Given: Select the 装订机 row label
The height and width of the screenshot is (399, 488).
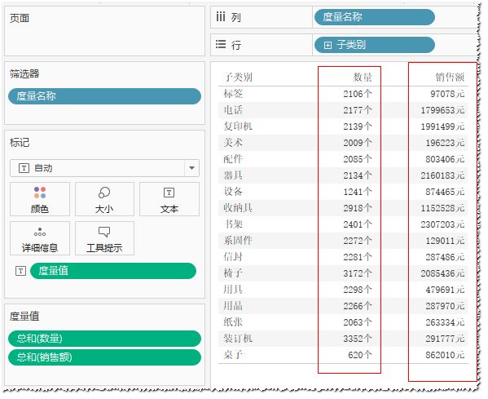Looking at the screenshot, I should coord(238,339).
